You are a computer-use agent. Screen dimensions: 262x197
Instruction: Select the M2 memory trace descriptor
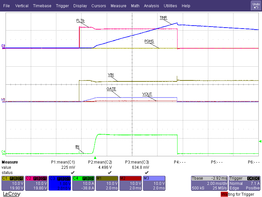(130, 183)
